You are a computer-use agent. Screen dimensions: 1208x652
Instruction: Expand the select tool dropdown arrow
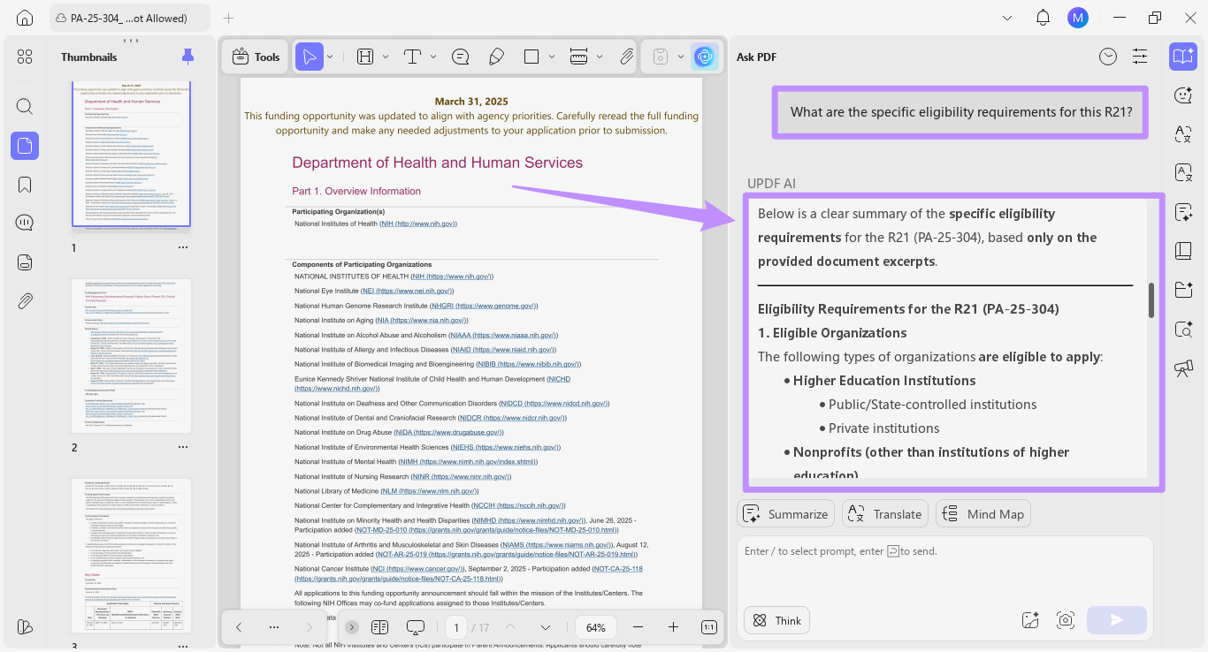point(330,57)
